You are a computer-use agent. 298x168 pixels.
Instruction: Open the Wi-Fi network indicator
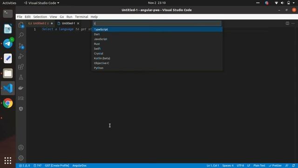coord(276,3)
